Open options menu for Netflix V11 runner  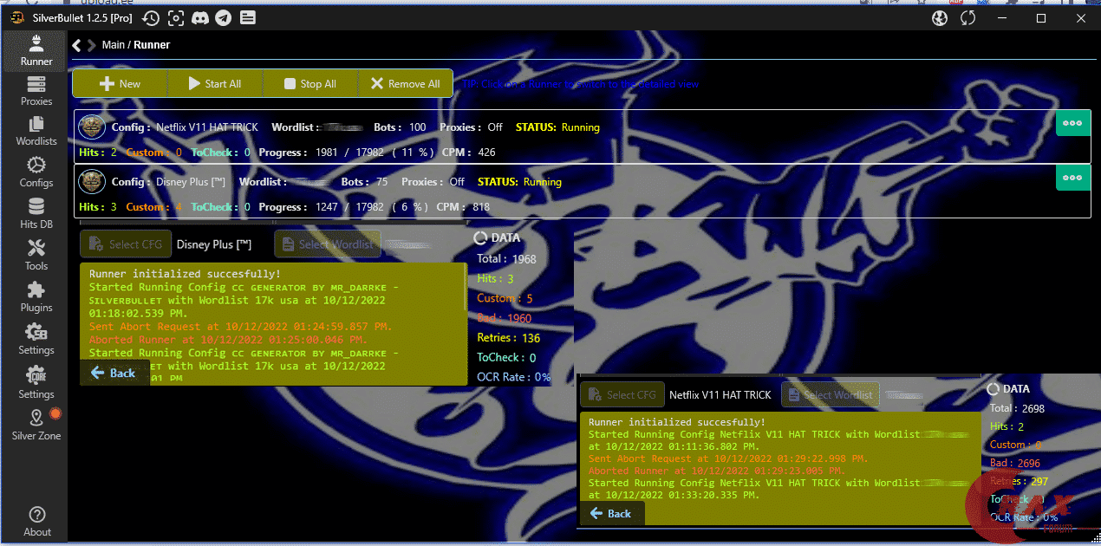[x=1072, y=123]
